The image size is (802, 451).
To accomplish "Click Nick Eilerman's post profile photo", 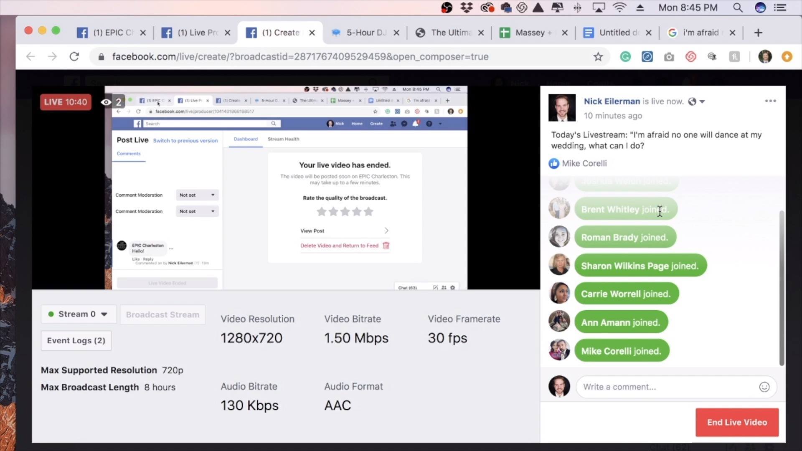I will click(562, 108).
